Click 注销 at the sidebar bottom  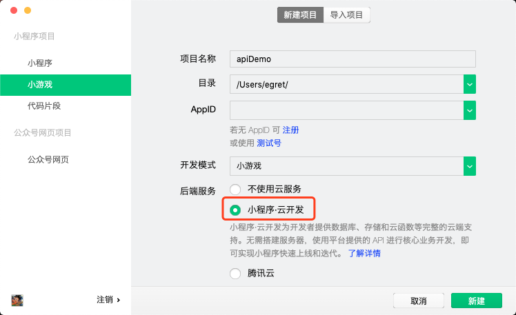coord(108,300)
